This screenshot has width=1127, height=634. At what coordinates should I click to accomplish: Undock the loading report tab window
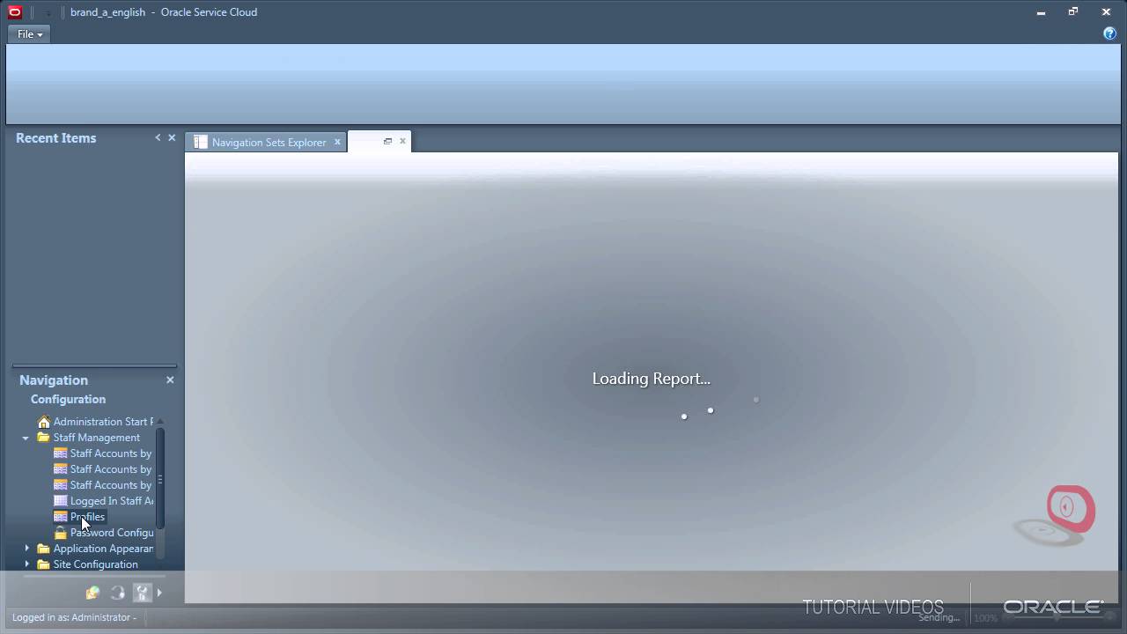pos(387,141)
